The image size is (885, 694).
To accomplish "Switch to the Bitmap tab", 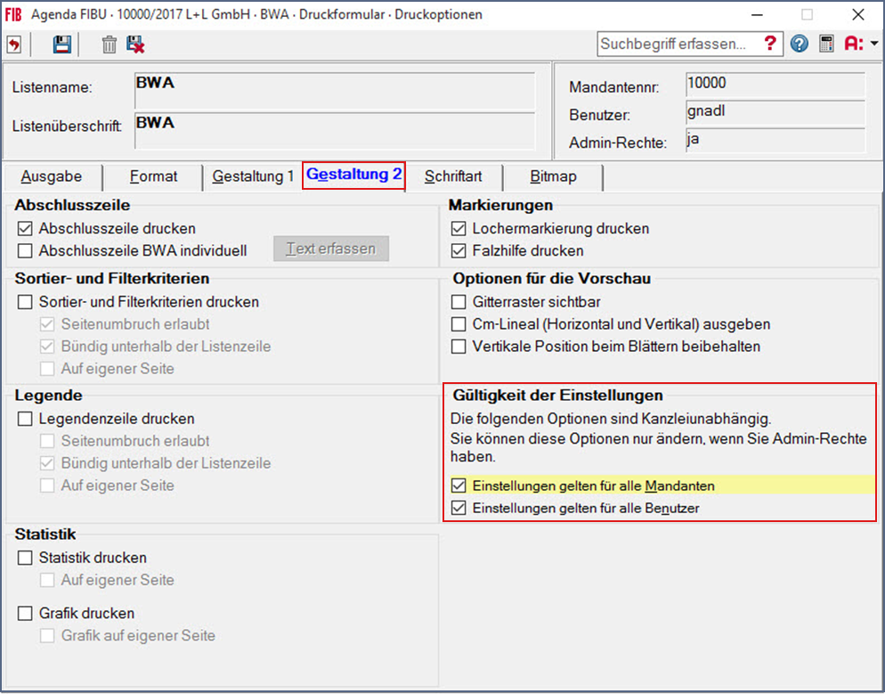I will click(553, 176).
